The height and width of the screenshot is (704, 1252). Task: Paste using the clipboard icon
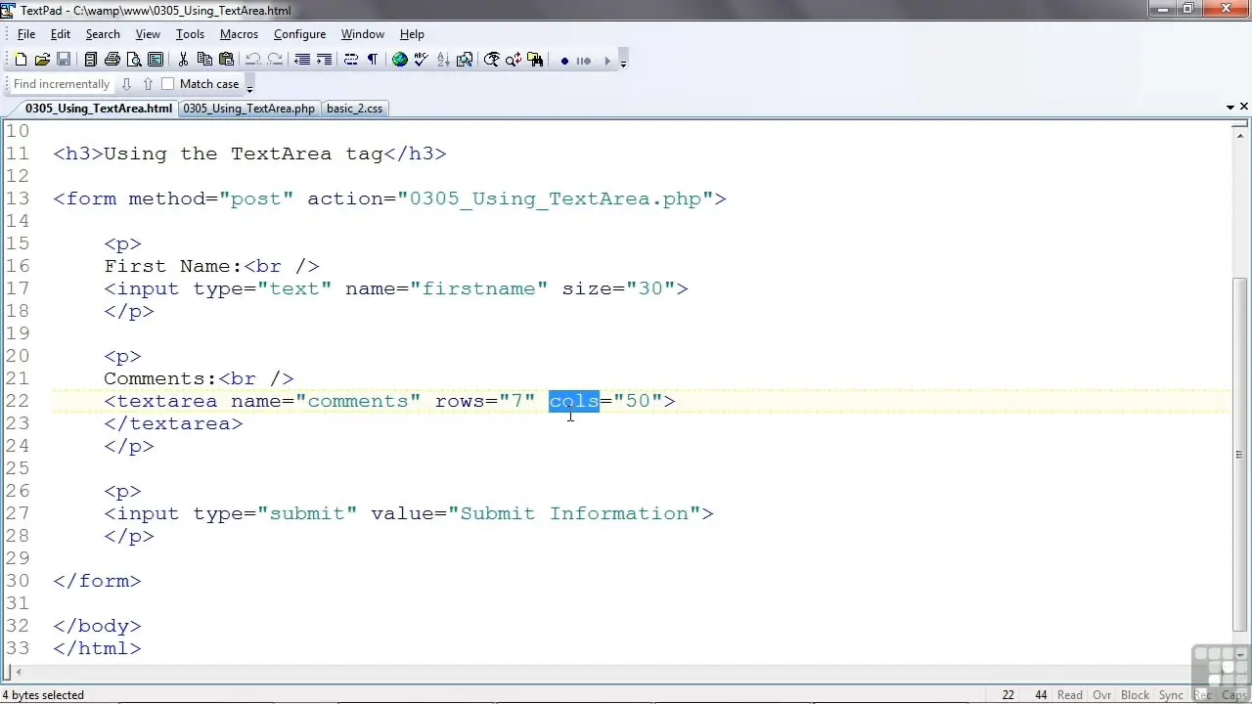coord(226,60)
